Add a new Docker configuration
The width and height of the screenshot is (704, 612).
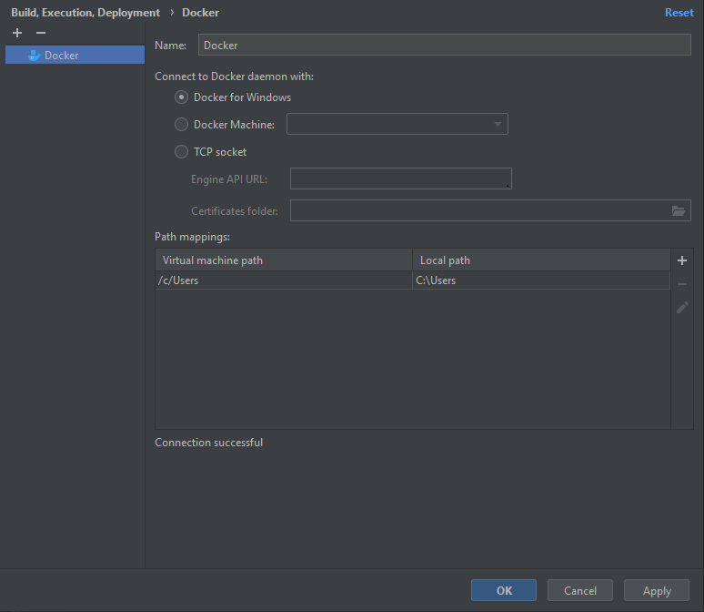coord(17,33)
